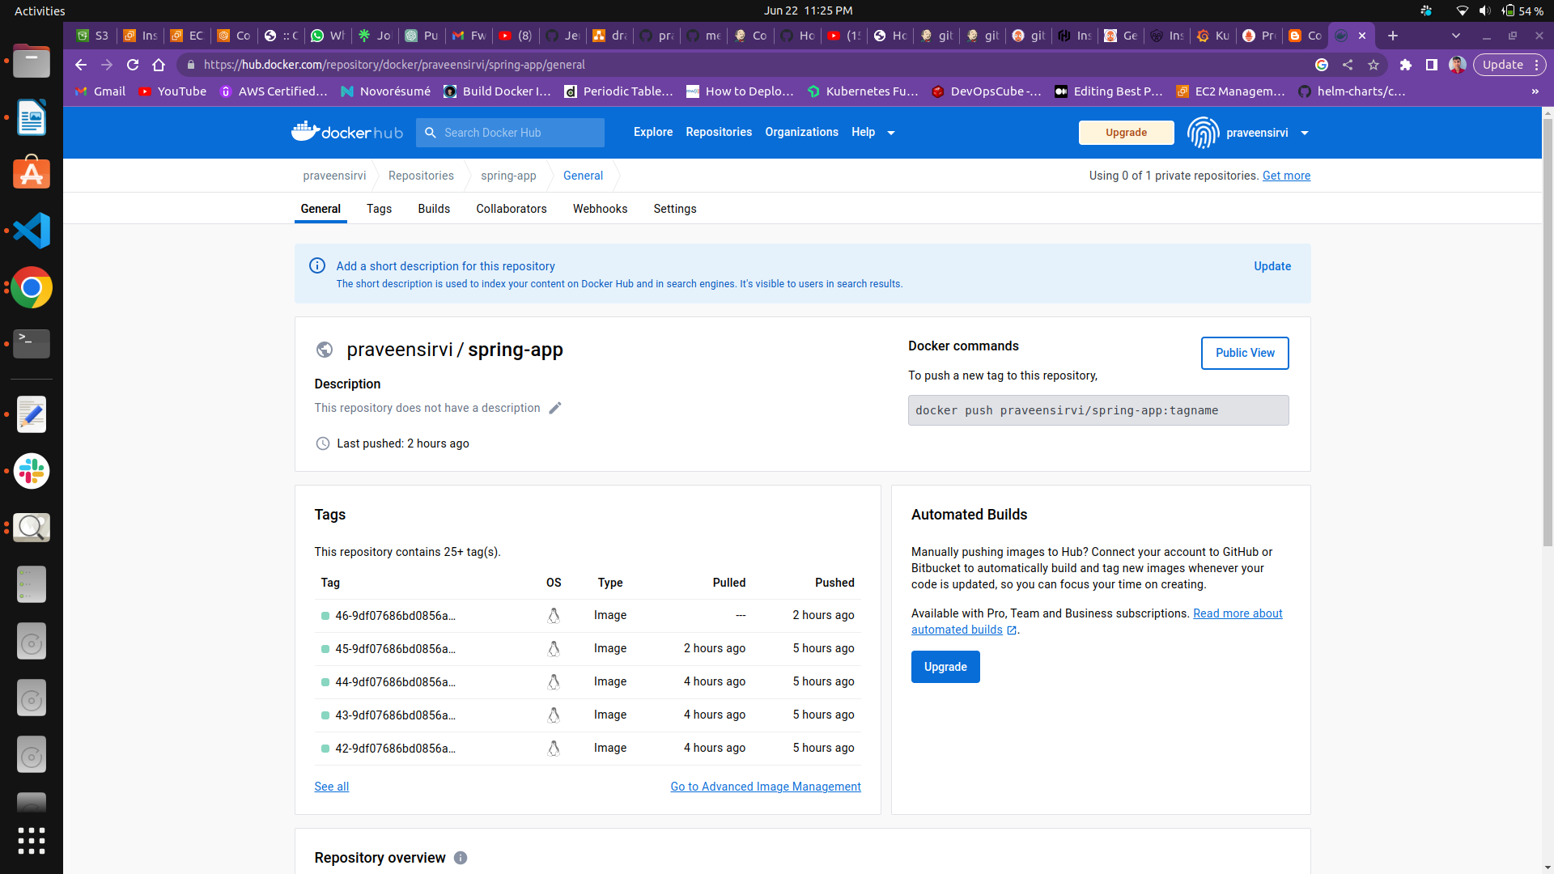Open the text editor from the dock
The height and width of the screenshot is (874, 1554).
(32, 414)
